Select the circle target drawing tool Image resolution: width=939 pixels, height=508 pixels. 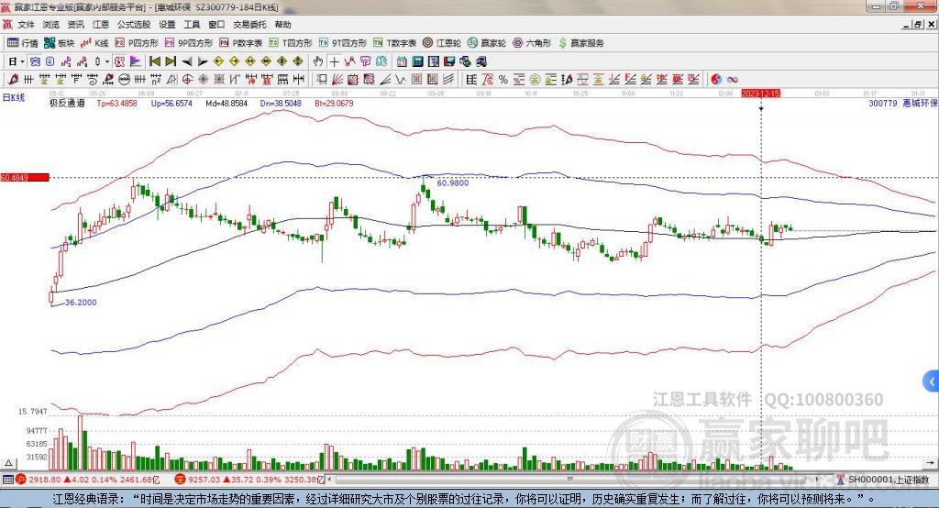[x=187, y=79]
